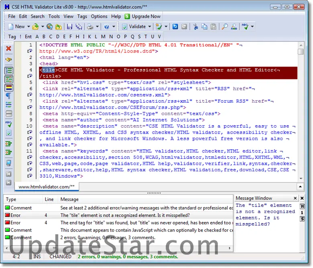This screenshot has height=268, width=313.
Task: Expand the Validate dropdown arrow
Action: (150, 26)
